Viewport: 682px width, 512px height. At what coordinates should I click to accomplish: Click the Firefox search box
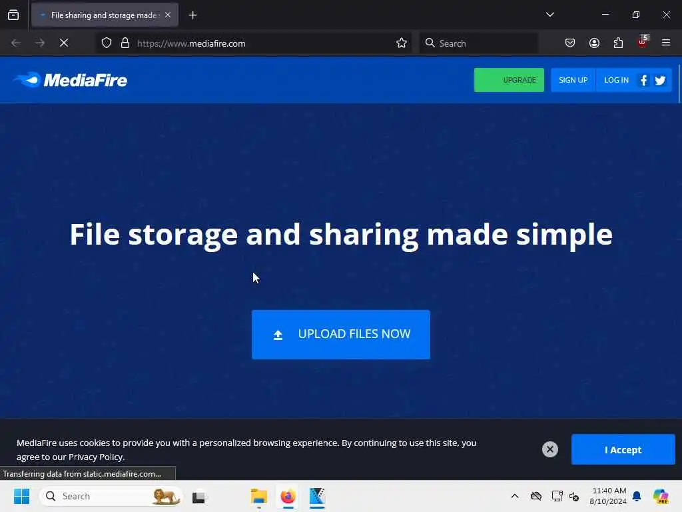478,43
